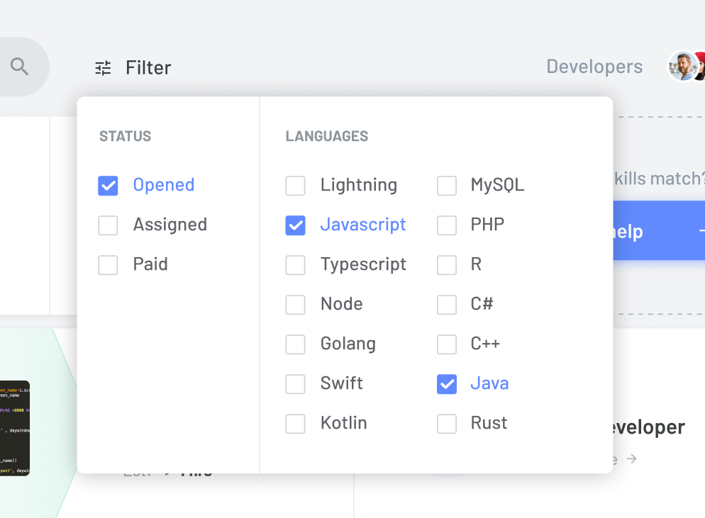Screen dimensions: 705x518
Task: Uncheck the Java language filter
Action: point(447,384)
